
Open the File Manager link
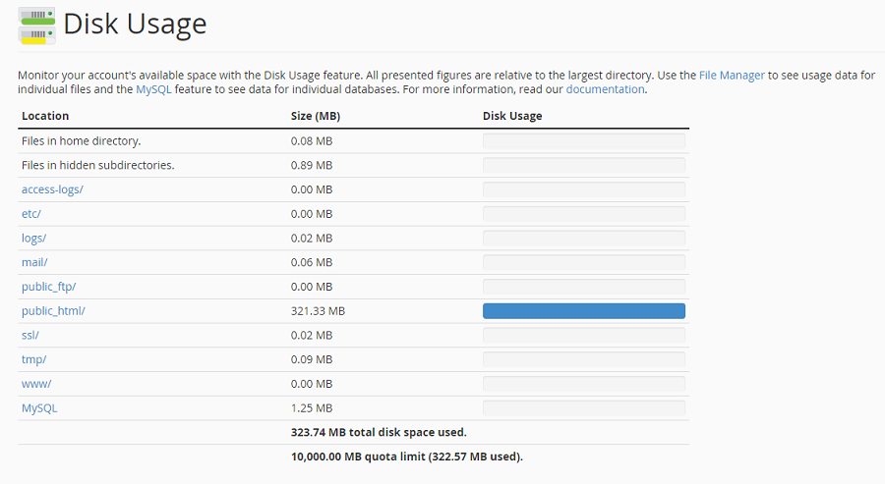[x=732, y=76]
